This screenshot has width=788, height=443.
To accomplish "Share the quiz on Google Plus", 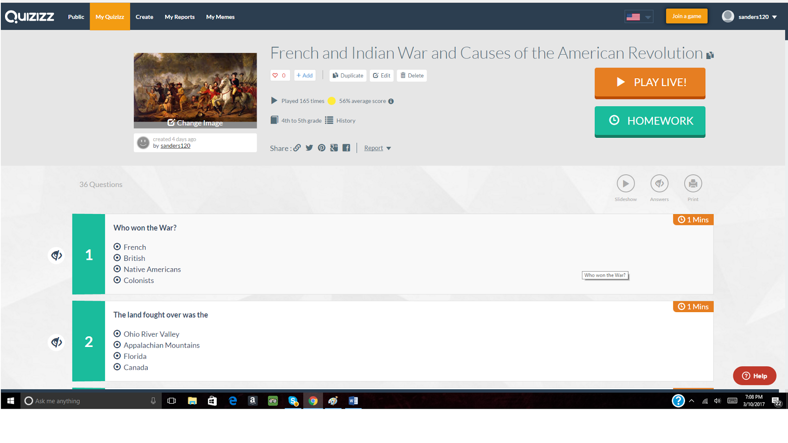I will tap(334, 148).
